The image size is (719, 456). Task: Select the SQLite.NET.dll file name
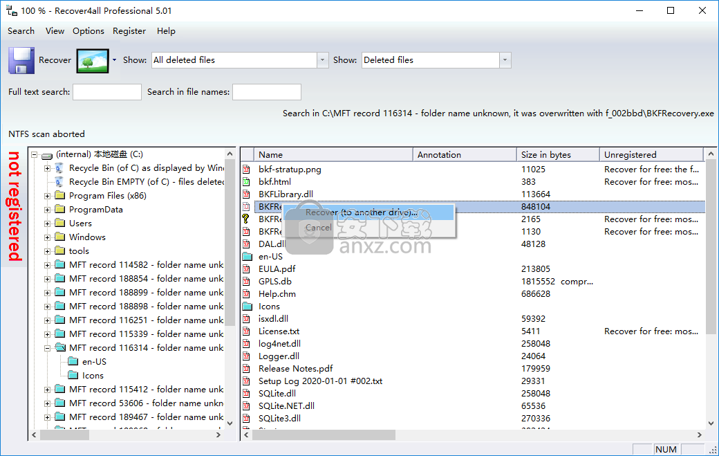click(x=286, y=406)
